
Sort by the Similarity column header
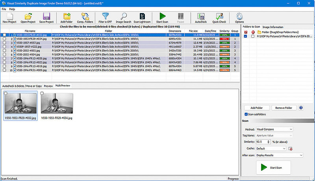(x=224, y=31)
